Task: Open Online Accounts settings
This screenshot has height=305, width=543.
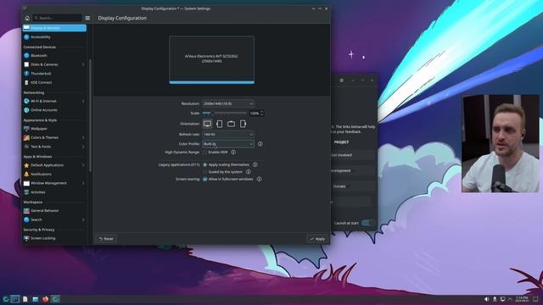Action: [x=54, y=110]
